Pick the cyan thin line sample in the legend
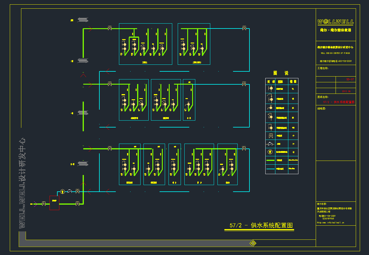Image resolution: width=369 pixels, height=255 pixels. (270, 169)
